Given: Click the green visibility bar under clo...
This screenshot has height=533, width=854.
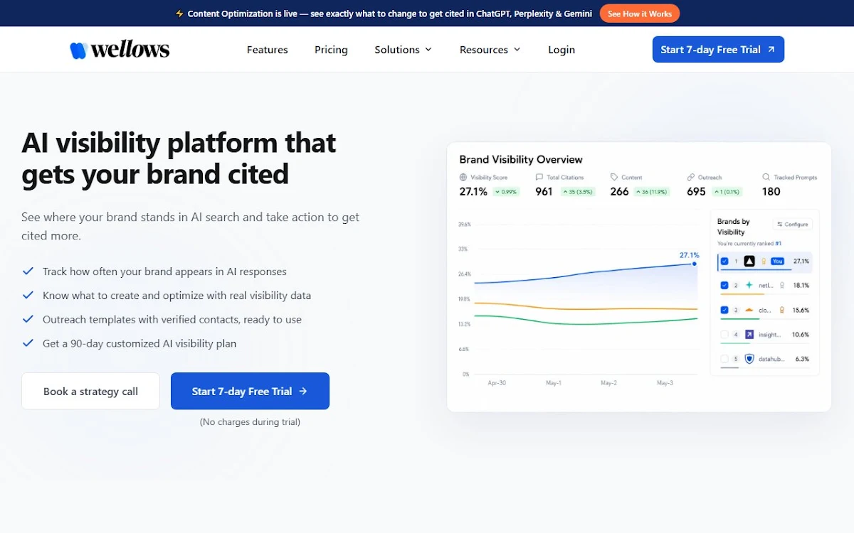Looking at the screenshot, I should pos(739,319).
